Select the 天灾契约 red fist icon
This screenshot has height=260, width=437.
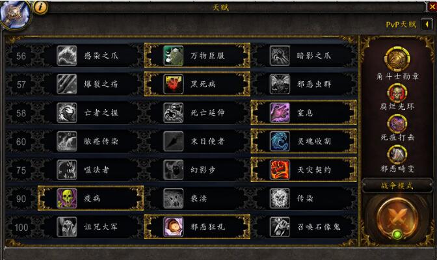280,170
